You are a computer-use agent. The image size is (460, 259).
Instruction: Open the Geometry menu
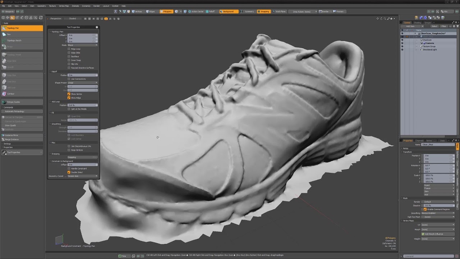[42, 6]
